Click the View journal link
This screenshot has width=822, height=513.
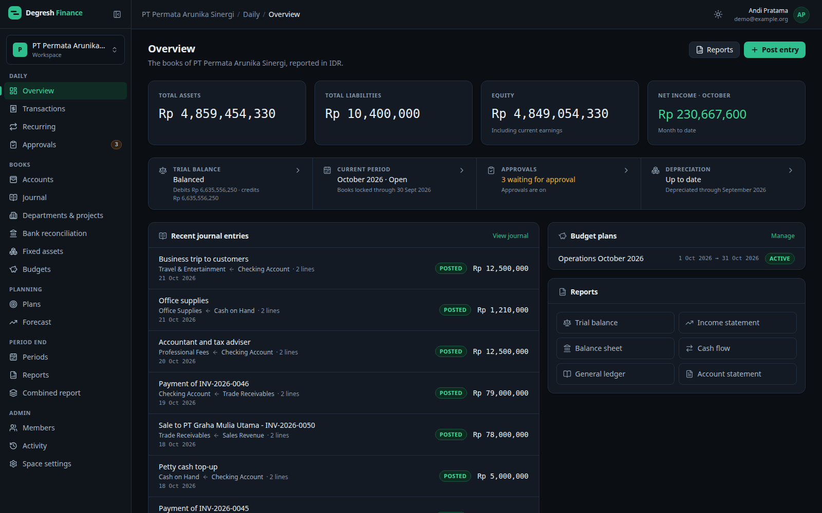(510, 236)
